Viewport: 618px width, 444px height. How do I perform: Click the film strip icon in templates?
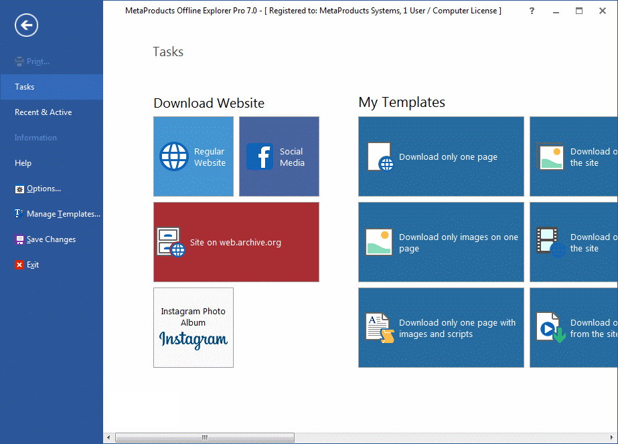550,242
